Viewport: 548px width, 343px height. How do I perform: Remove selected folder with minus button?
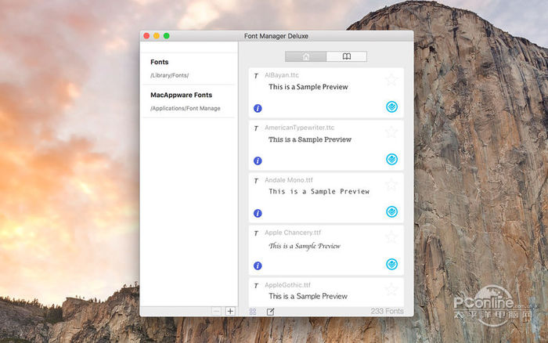point(216,311)
